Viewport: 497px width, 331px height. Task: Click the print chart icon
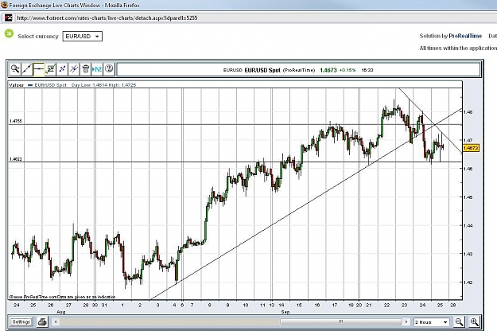click(42, 321)
